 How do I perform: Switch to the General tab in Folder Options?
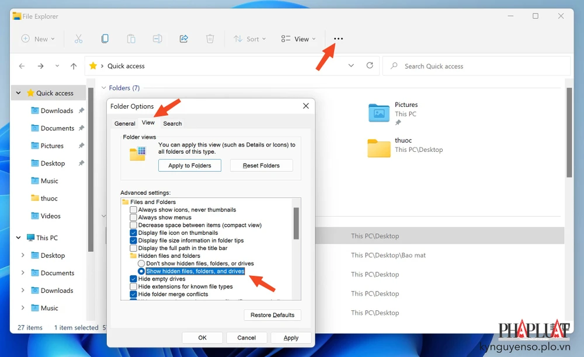[124, 123]
